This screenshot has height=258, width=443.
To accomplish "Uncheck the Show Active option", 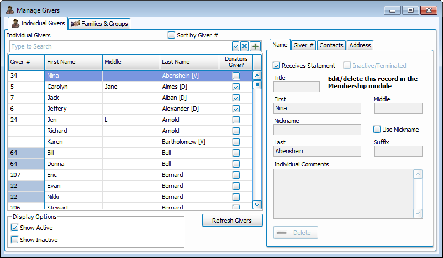I will click(15, 228).
